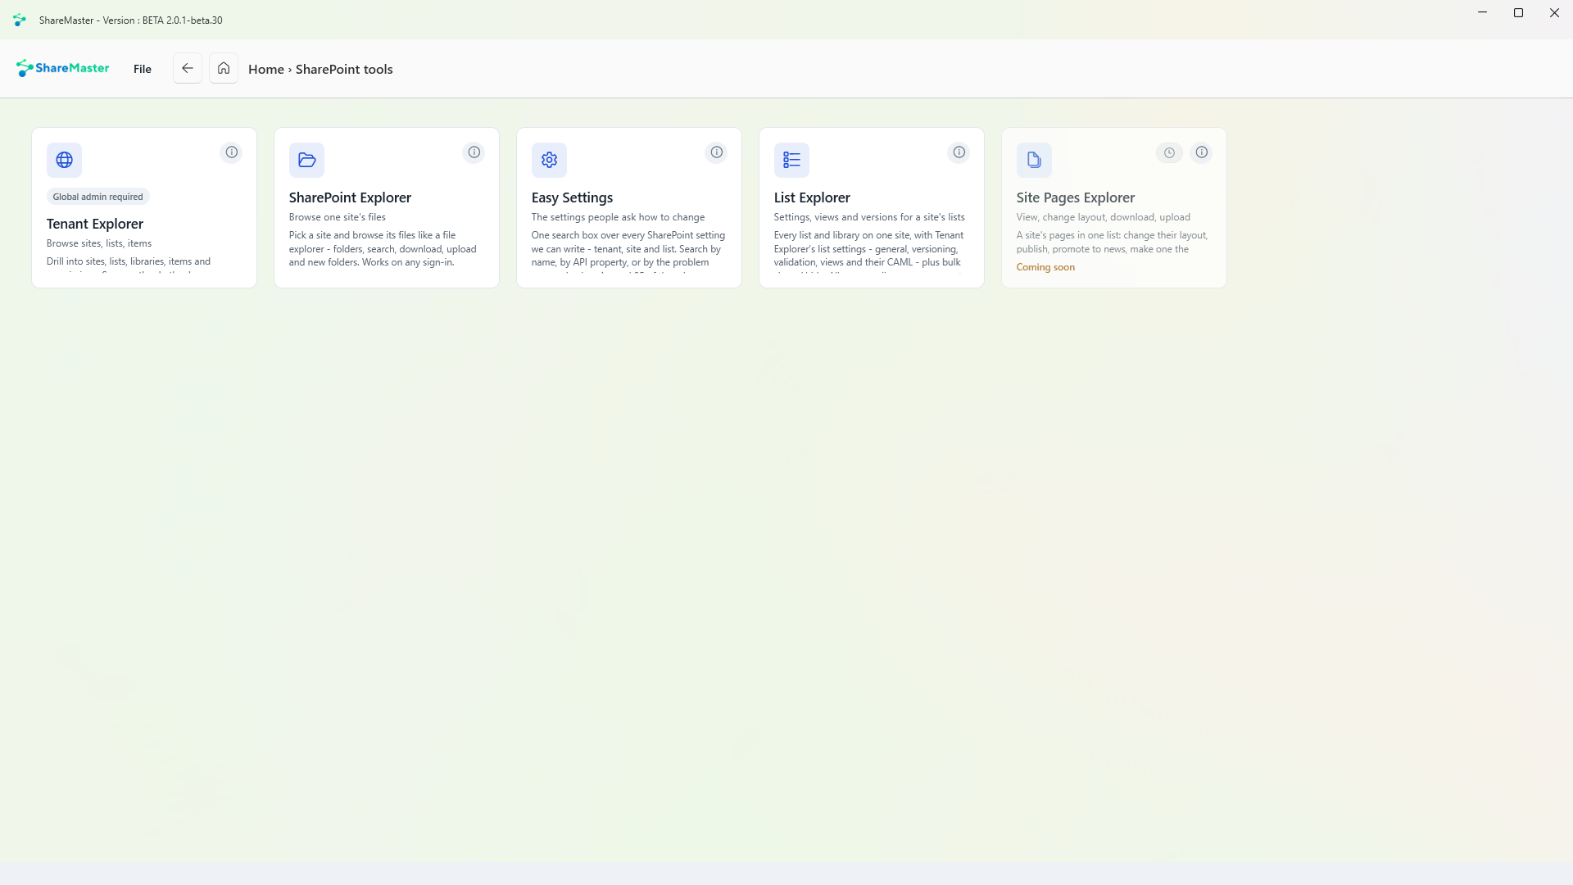The height and width of the screenshot is (885, 1573).
Task: Open the Tenant Explorer title
Action: click(95, 224)
